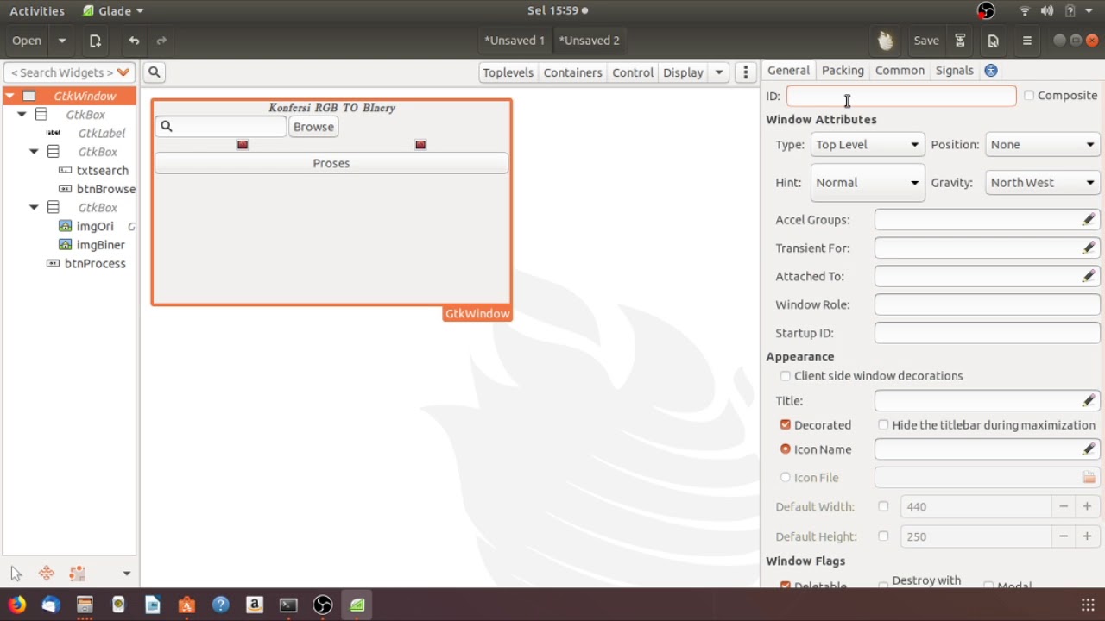Screen dimensions: 1105x621
Task: Enable the Default Width checkbox
Action: 883,507
